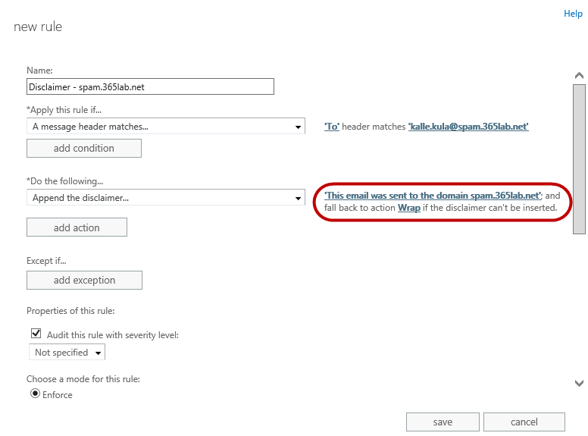Expand the 'Do the following' action dropdown

tap(165, 198)
